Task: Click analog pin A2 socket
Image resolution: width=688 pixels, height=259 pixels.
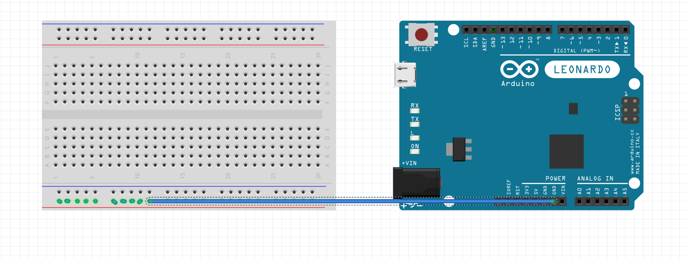Action: (598, 201)
